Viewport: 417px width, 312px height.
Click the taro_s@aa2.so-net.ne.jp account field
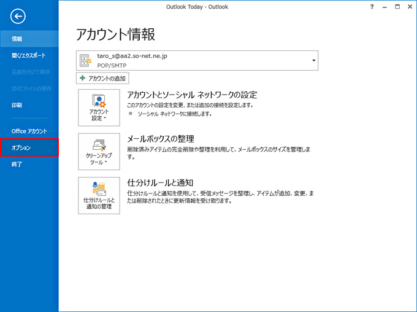point(196,60)
